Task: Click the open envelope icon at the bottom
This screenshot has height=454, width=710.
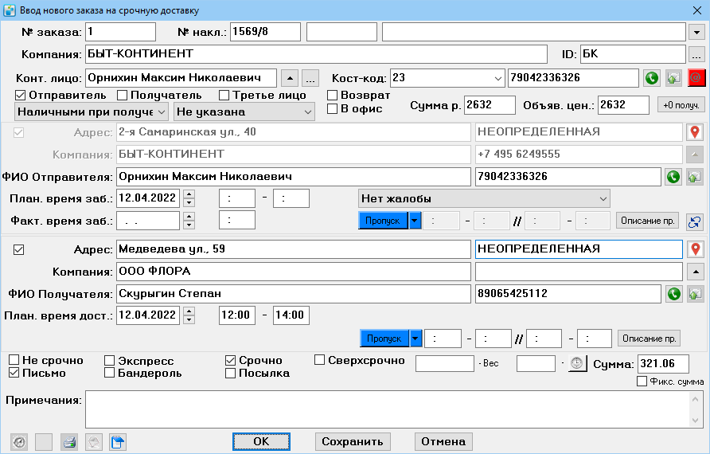Action: pos(94,442)
